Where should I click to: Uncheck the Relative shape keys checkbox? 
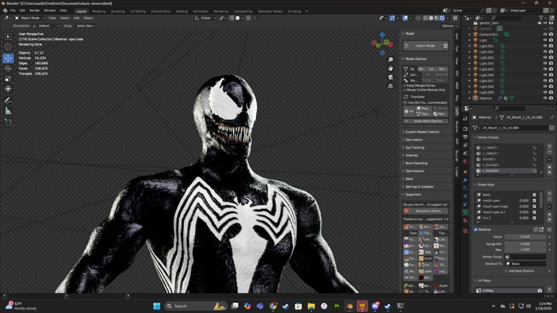click(476, 229)
